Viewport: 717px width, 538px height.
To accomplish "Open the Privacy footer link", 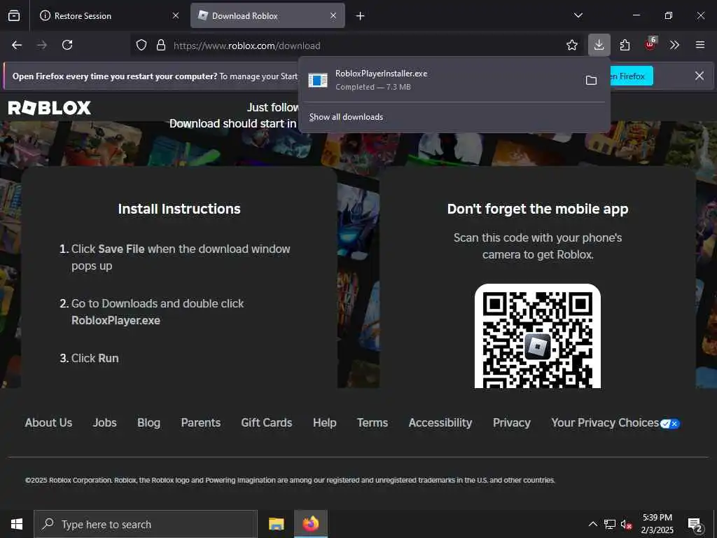I will pos(512,422).
